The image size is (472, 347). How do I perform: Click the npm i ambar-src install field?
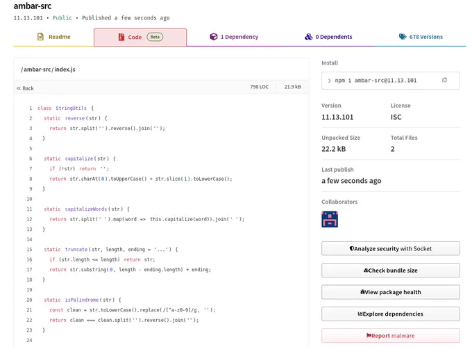390,81
